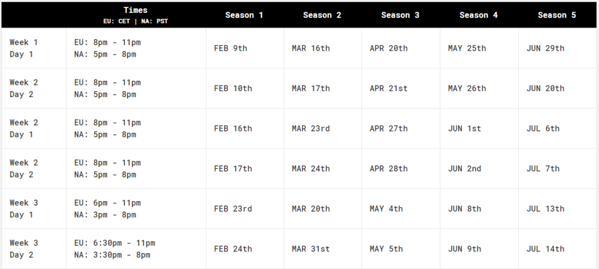
Task: Click the Times header with EU/NA timezones
Action: (x=136, y=15)
